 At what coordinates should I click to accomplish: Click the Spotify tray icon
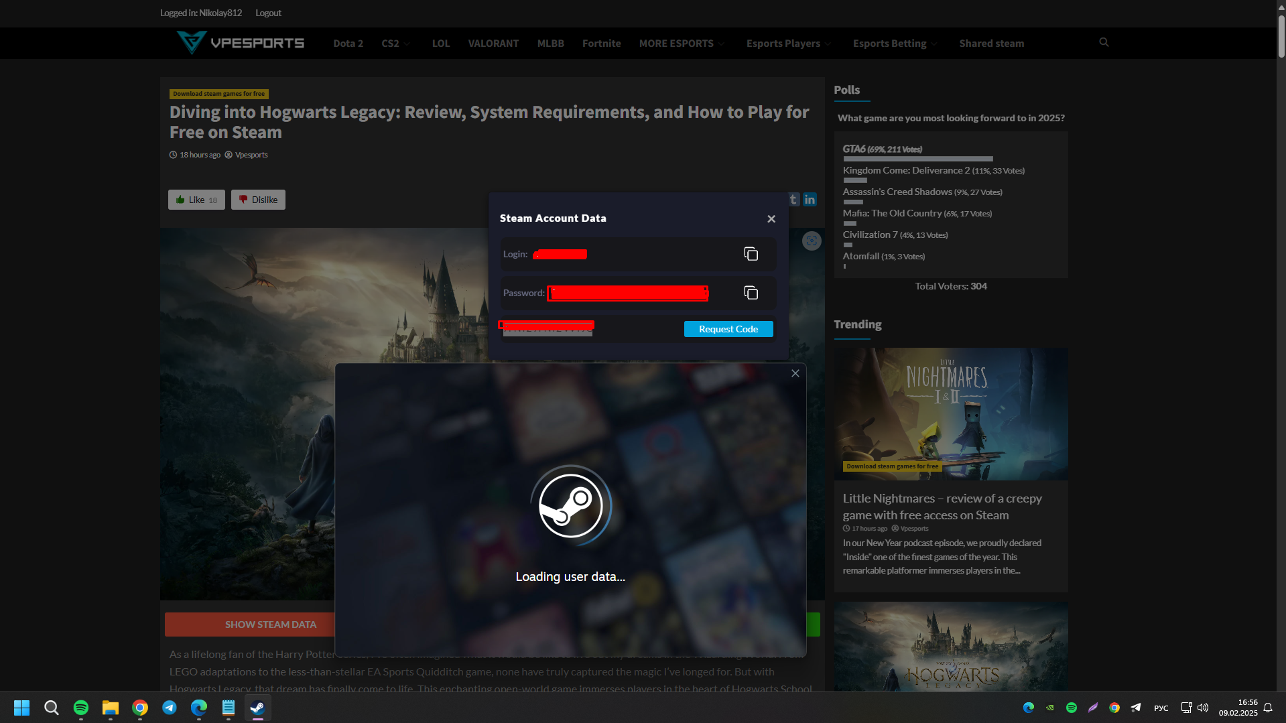(1071, 708)
